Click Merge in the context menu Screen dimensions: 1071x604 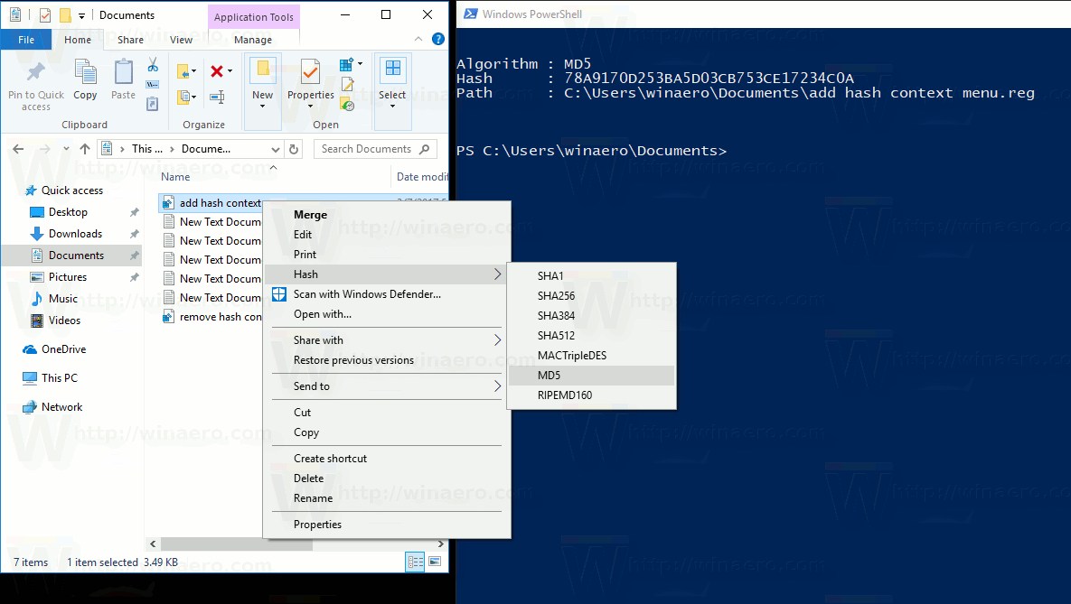(310, 215)
